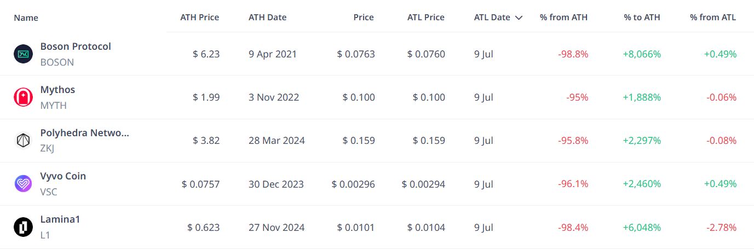Sort by % from ATH header

point(563,18)
